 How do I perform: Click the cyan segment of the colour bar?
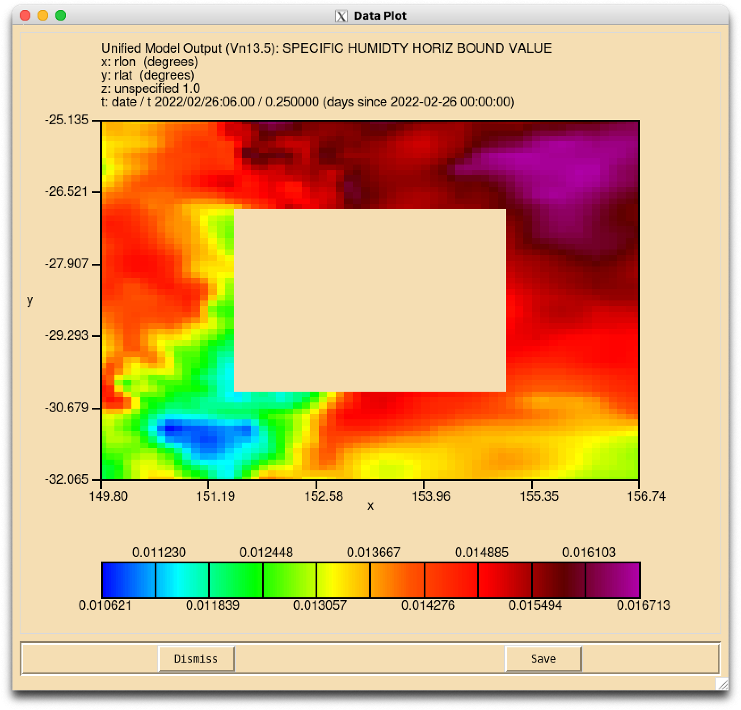point(182,580)
